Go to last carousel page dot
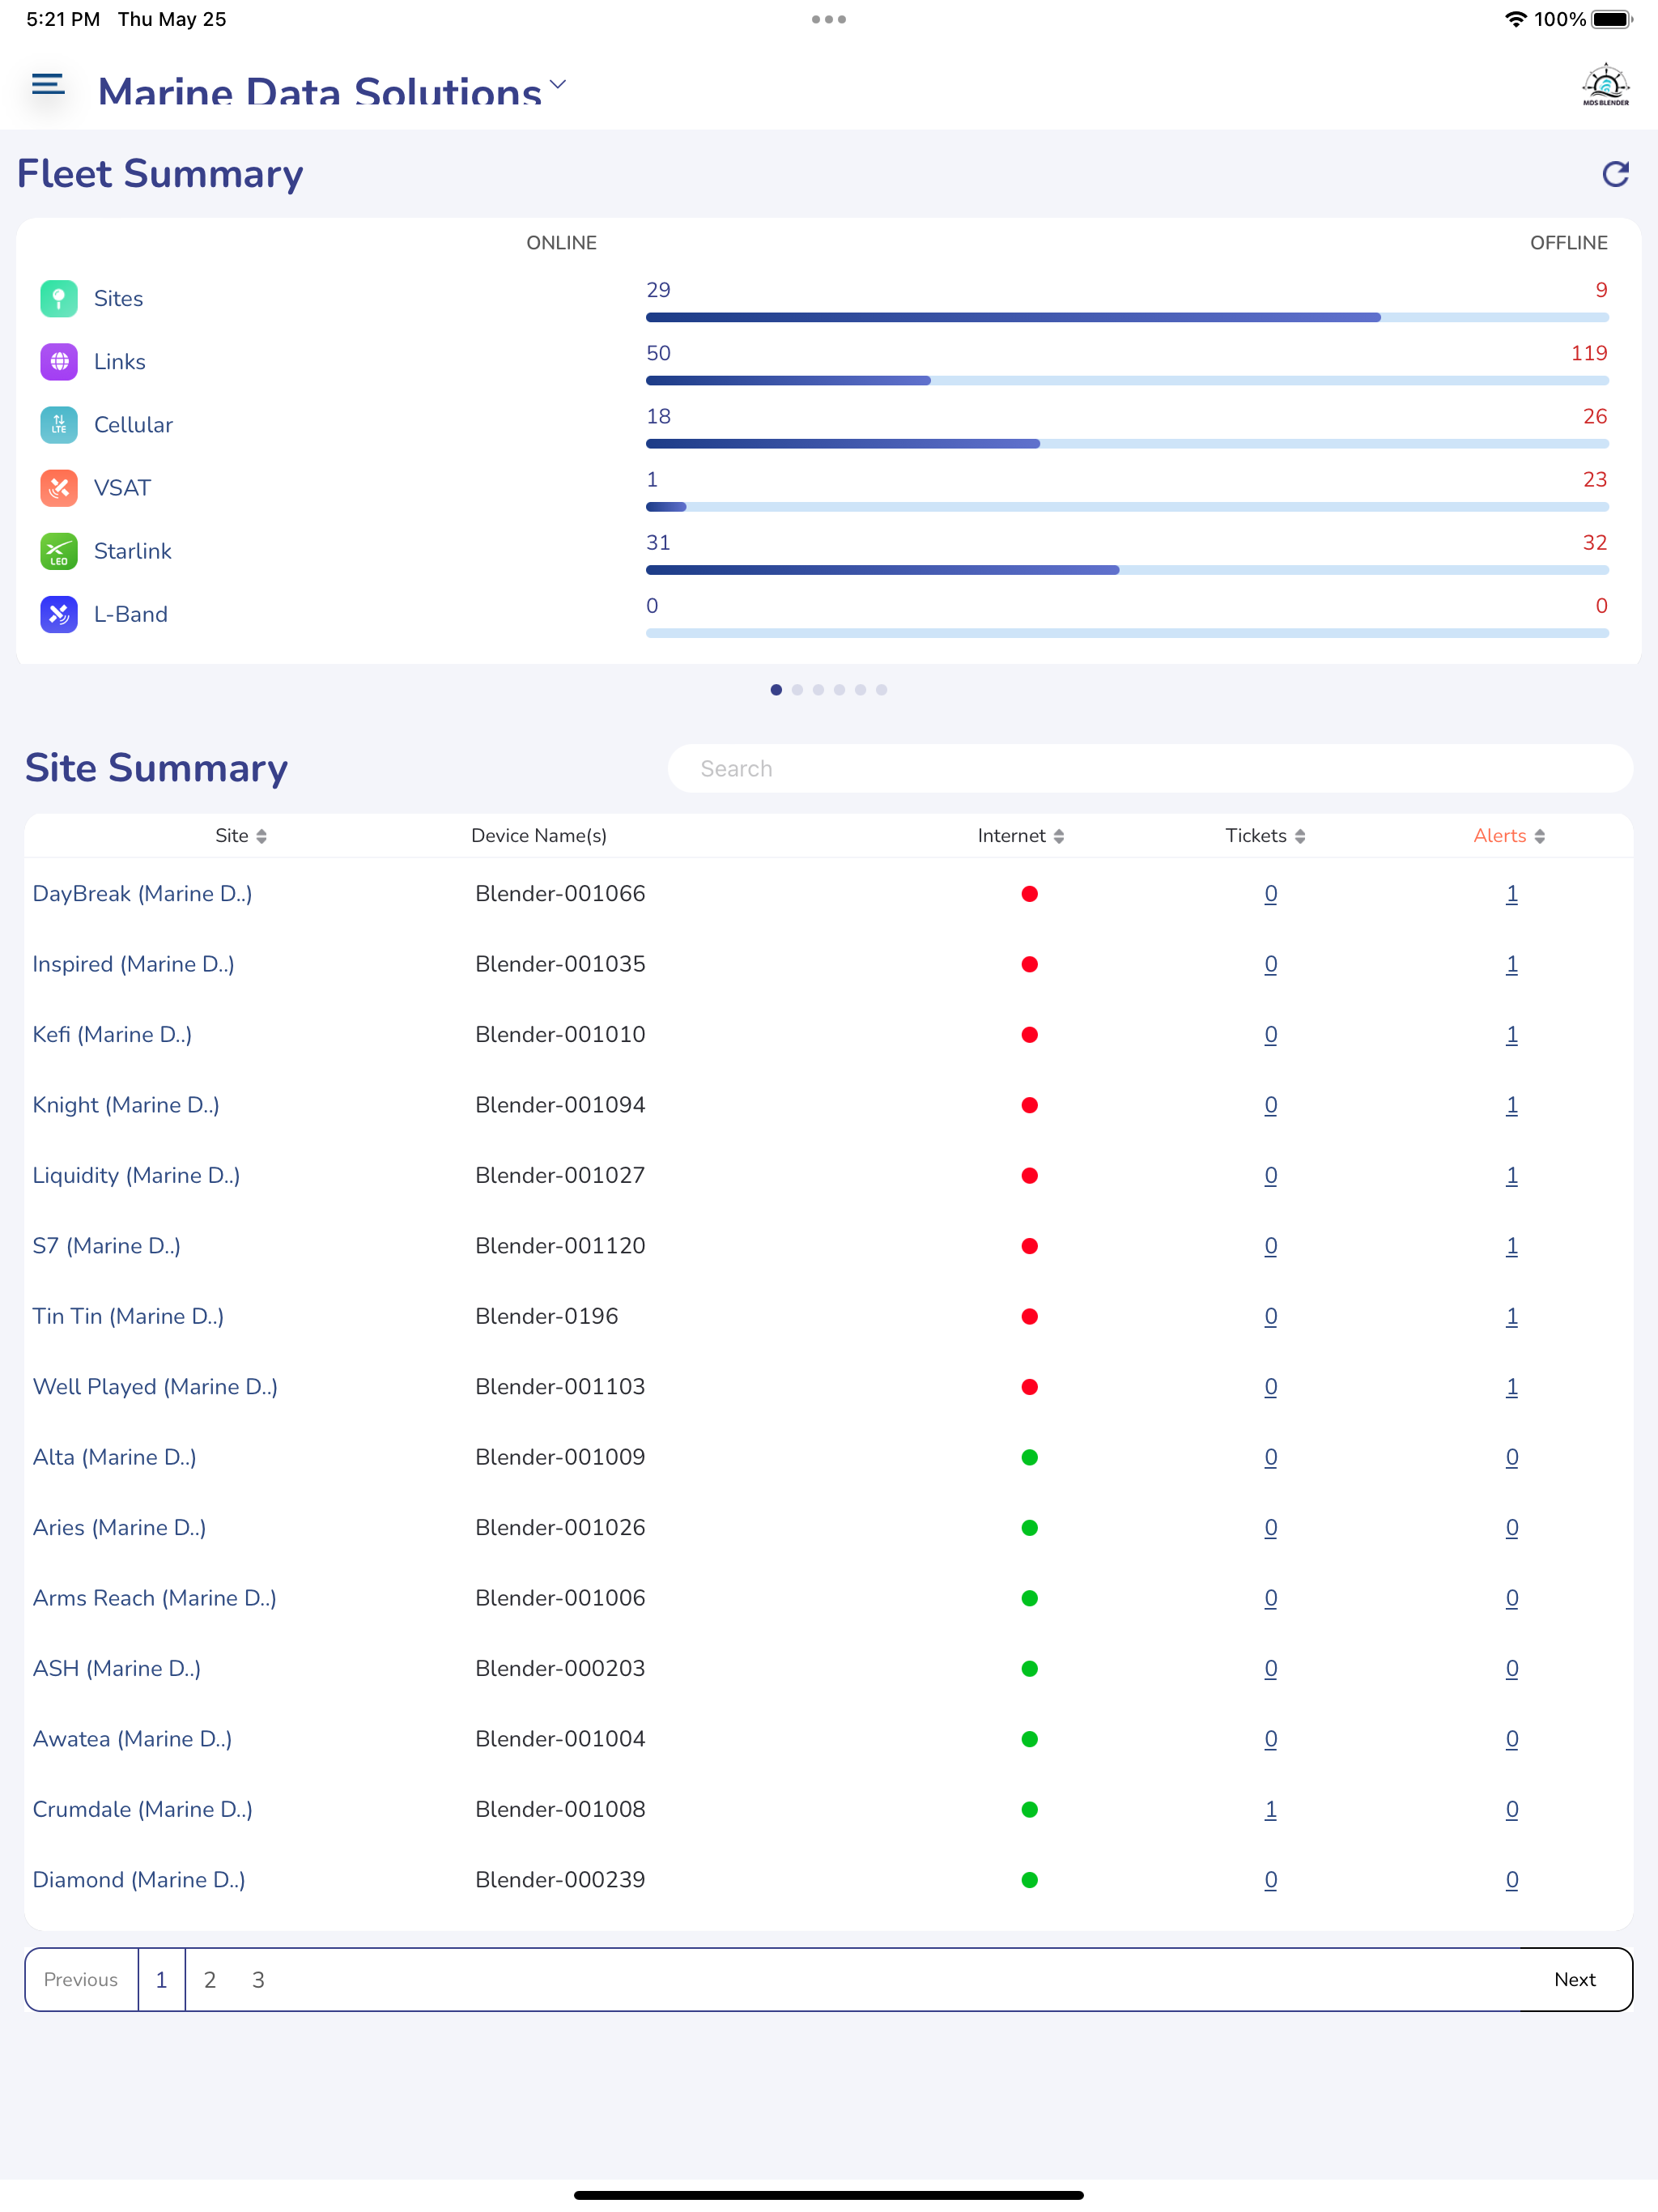The width and height of the screenshot is (1658, 2212). pyautogui.click(x=881, y=689)
